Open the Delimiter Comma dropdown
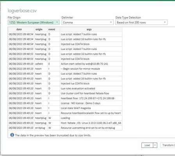The image size is (175, 156). 87,22
